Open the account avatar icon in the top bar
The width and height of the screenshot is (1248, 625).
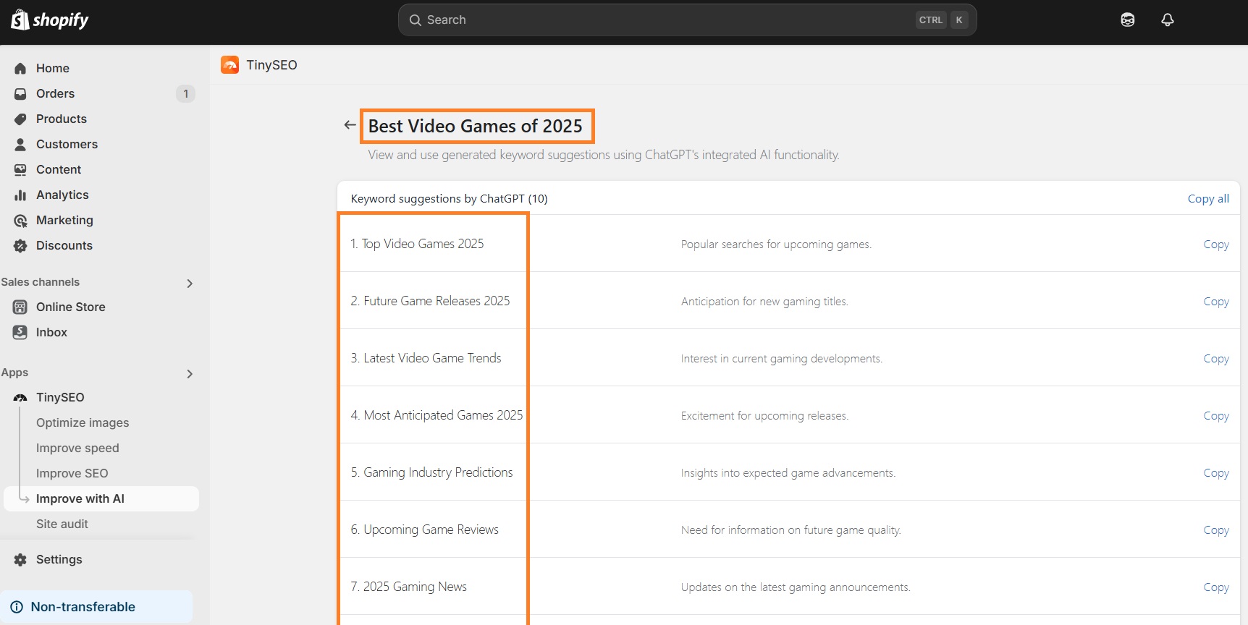[1127, 20]
